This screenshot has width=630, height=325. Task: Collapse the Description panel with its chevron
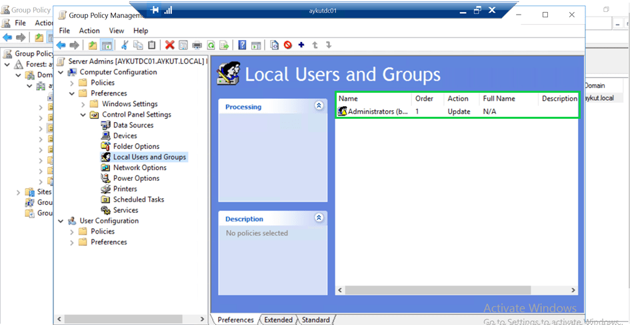point(319,218)
